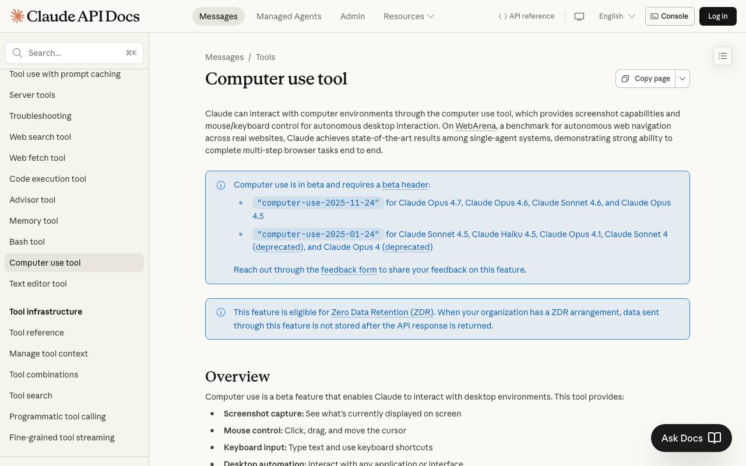
Task: Click the book icon on Ask Docs
Action: tap(715, 438)
